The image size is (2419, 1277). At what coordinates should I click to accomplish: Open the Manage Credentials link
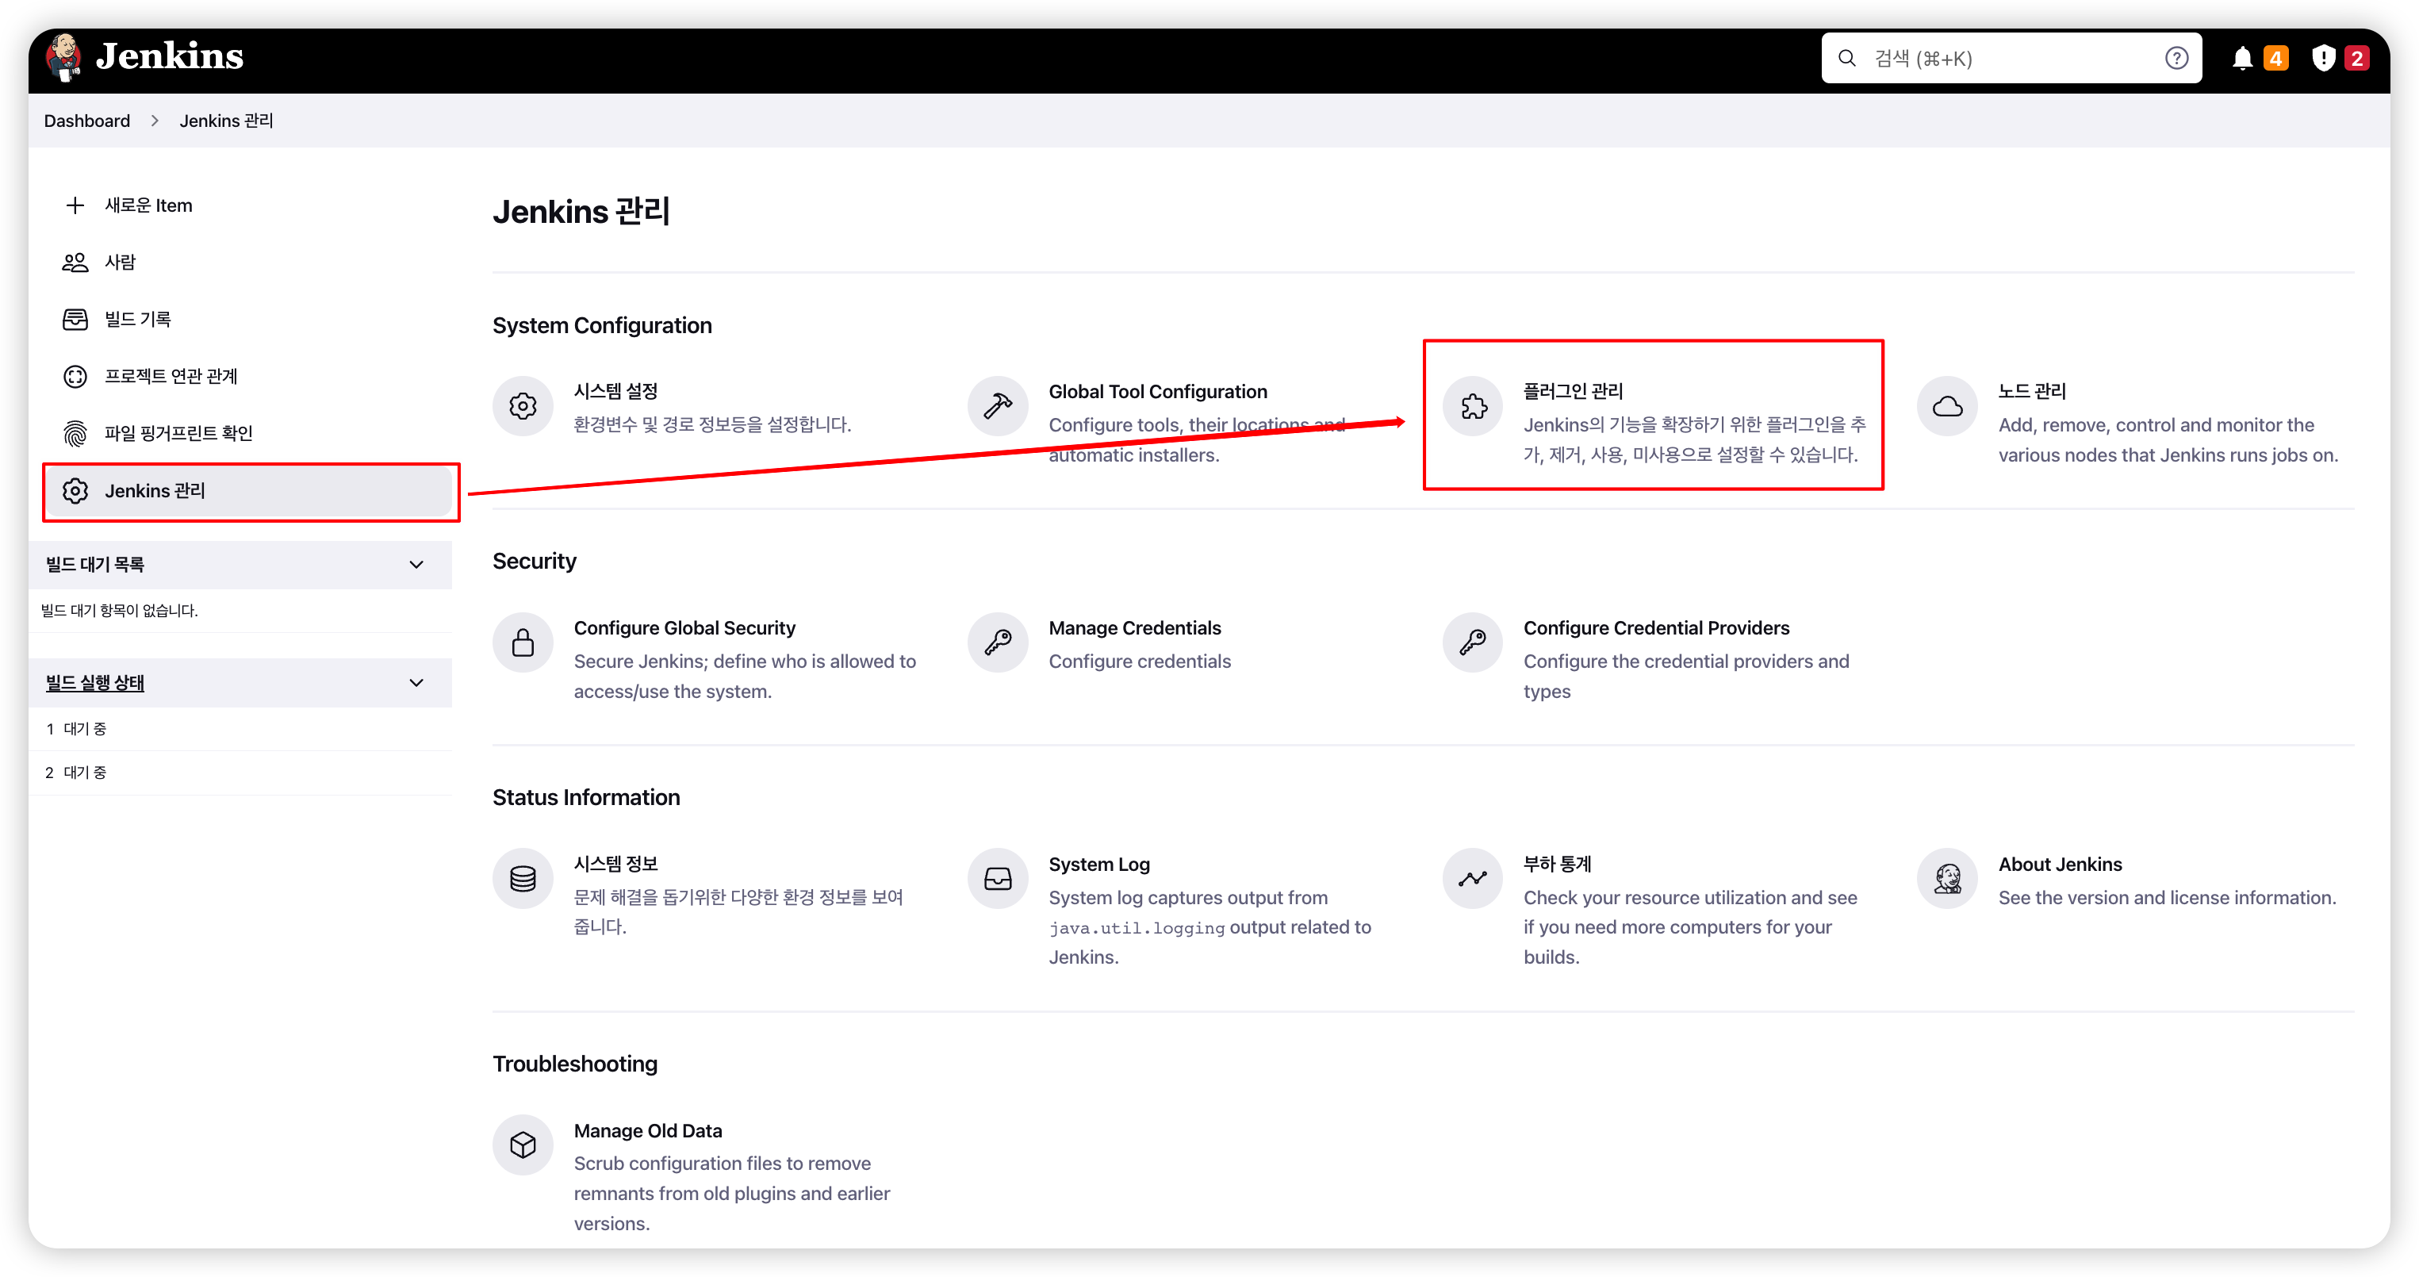tap(1134, 627)
